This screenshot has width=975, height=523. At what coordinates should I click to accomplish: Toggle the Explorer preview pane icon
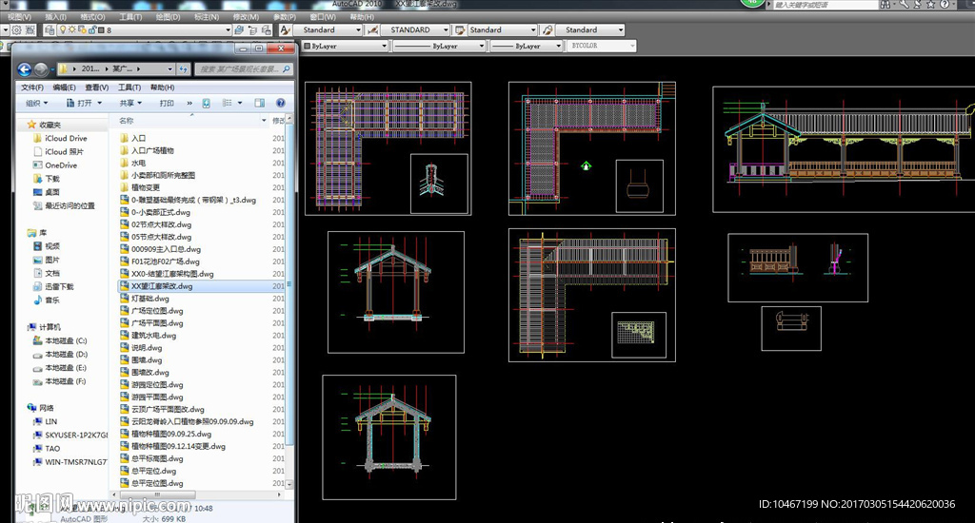(259, 103)
